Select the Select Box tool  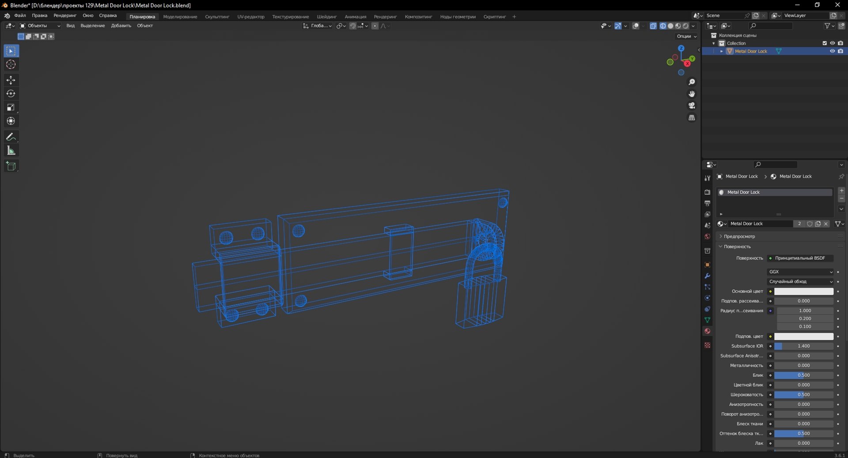tap(11, 51)
